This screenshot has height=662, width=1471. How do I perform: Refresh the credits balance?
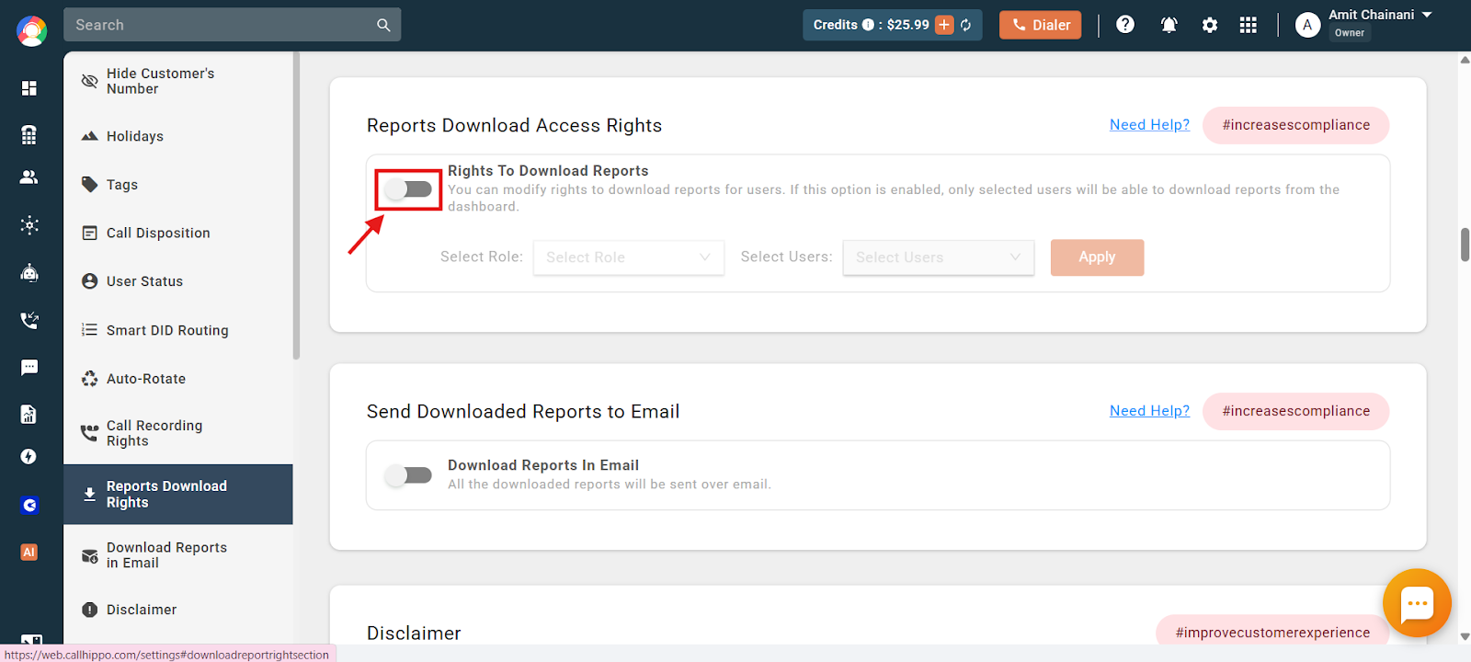(x=966, y=25)
